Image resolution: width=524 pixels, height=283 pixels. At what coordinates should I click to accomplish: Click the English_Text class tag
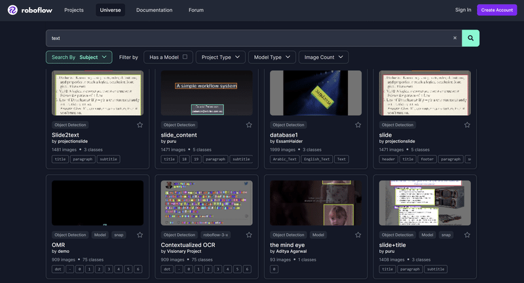316,159
